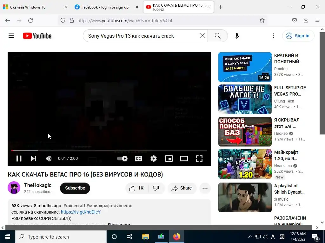
Task: Open the FULL SETUP OF VEGAS PRO thumbnail
Action: pyautogui.click(x=245, y=99)
